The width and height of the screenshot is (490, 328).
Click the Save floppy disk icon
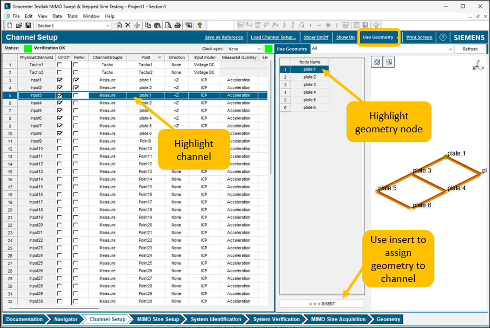pos(28,25)
